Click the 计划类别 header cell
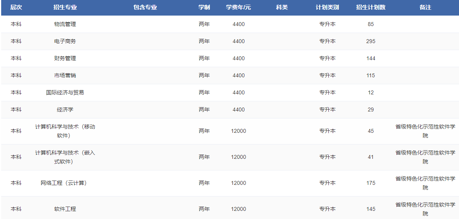 click(x=327, y=7)
